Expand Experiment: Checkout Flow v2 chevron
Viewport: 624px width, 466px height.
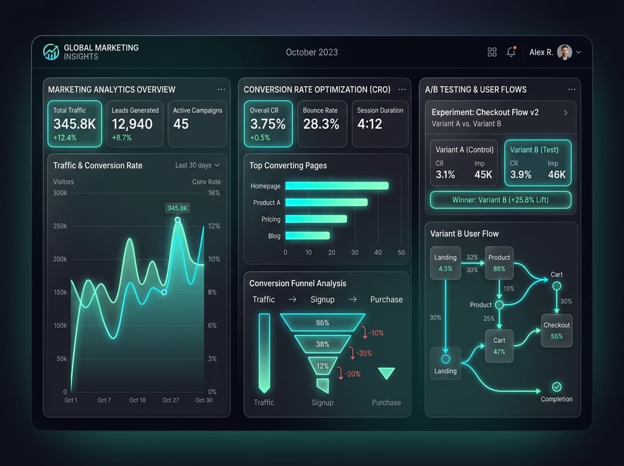[x=566, y=113]
